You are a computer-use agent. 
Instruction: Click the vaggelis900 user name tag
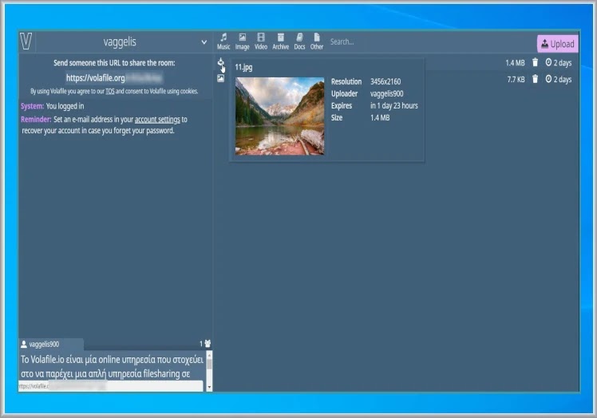tap(40, 344)
